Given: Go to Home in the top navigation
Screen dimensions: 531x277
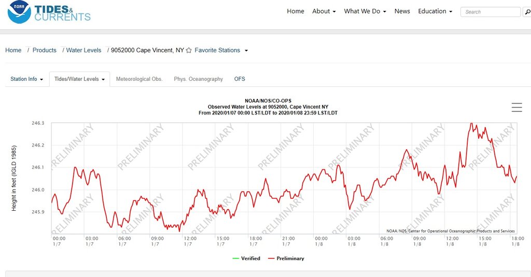Looking at the screenshot, I should pos(296,11).
